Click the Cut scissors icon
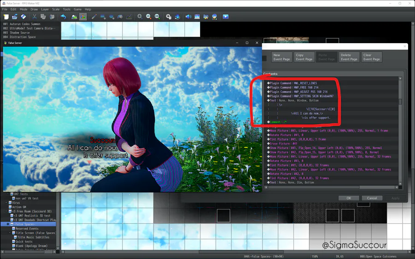The height and width of the screenshot is (259, 415). [35, 17]
